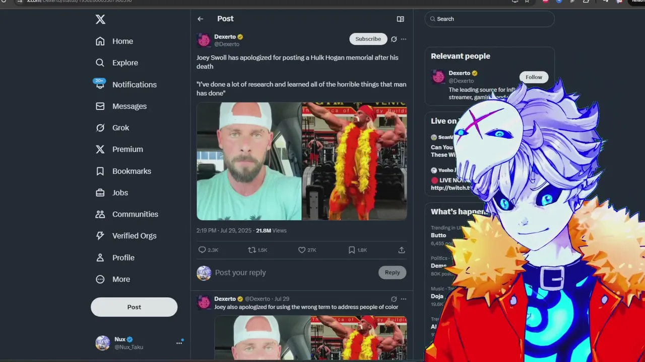This screenshot has height=362, width=645.
Task: Click the Nux display name
Action: (x=120, y=339)
